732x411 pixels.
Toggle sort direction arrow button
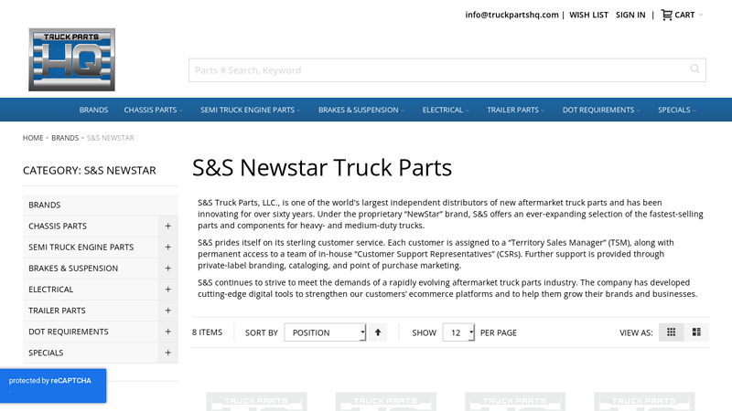378,332
